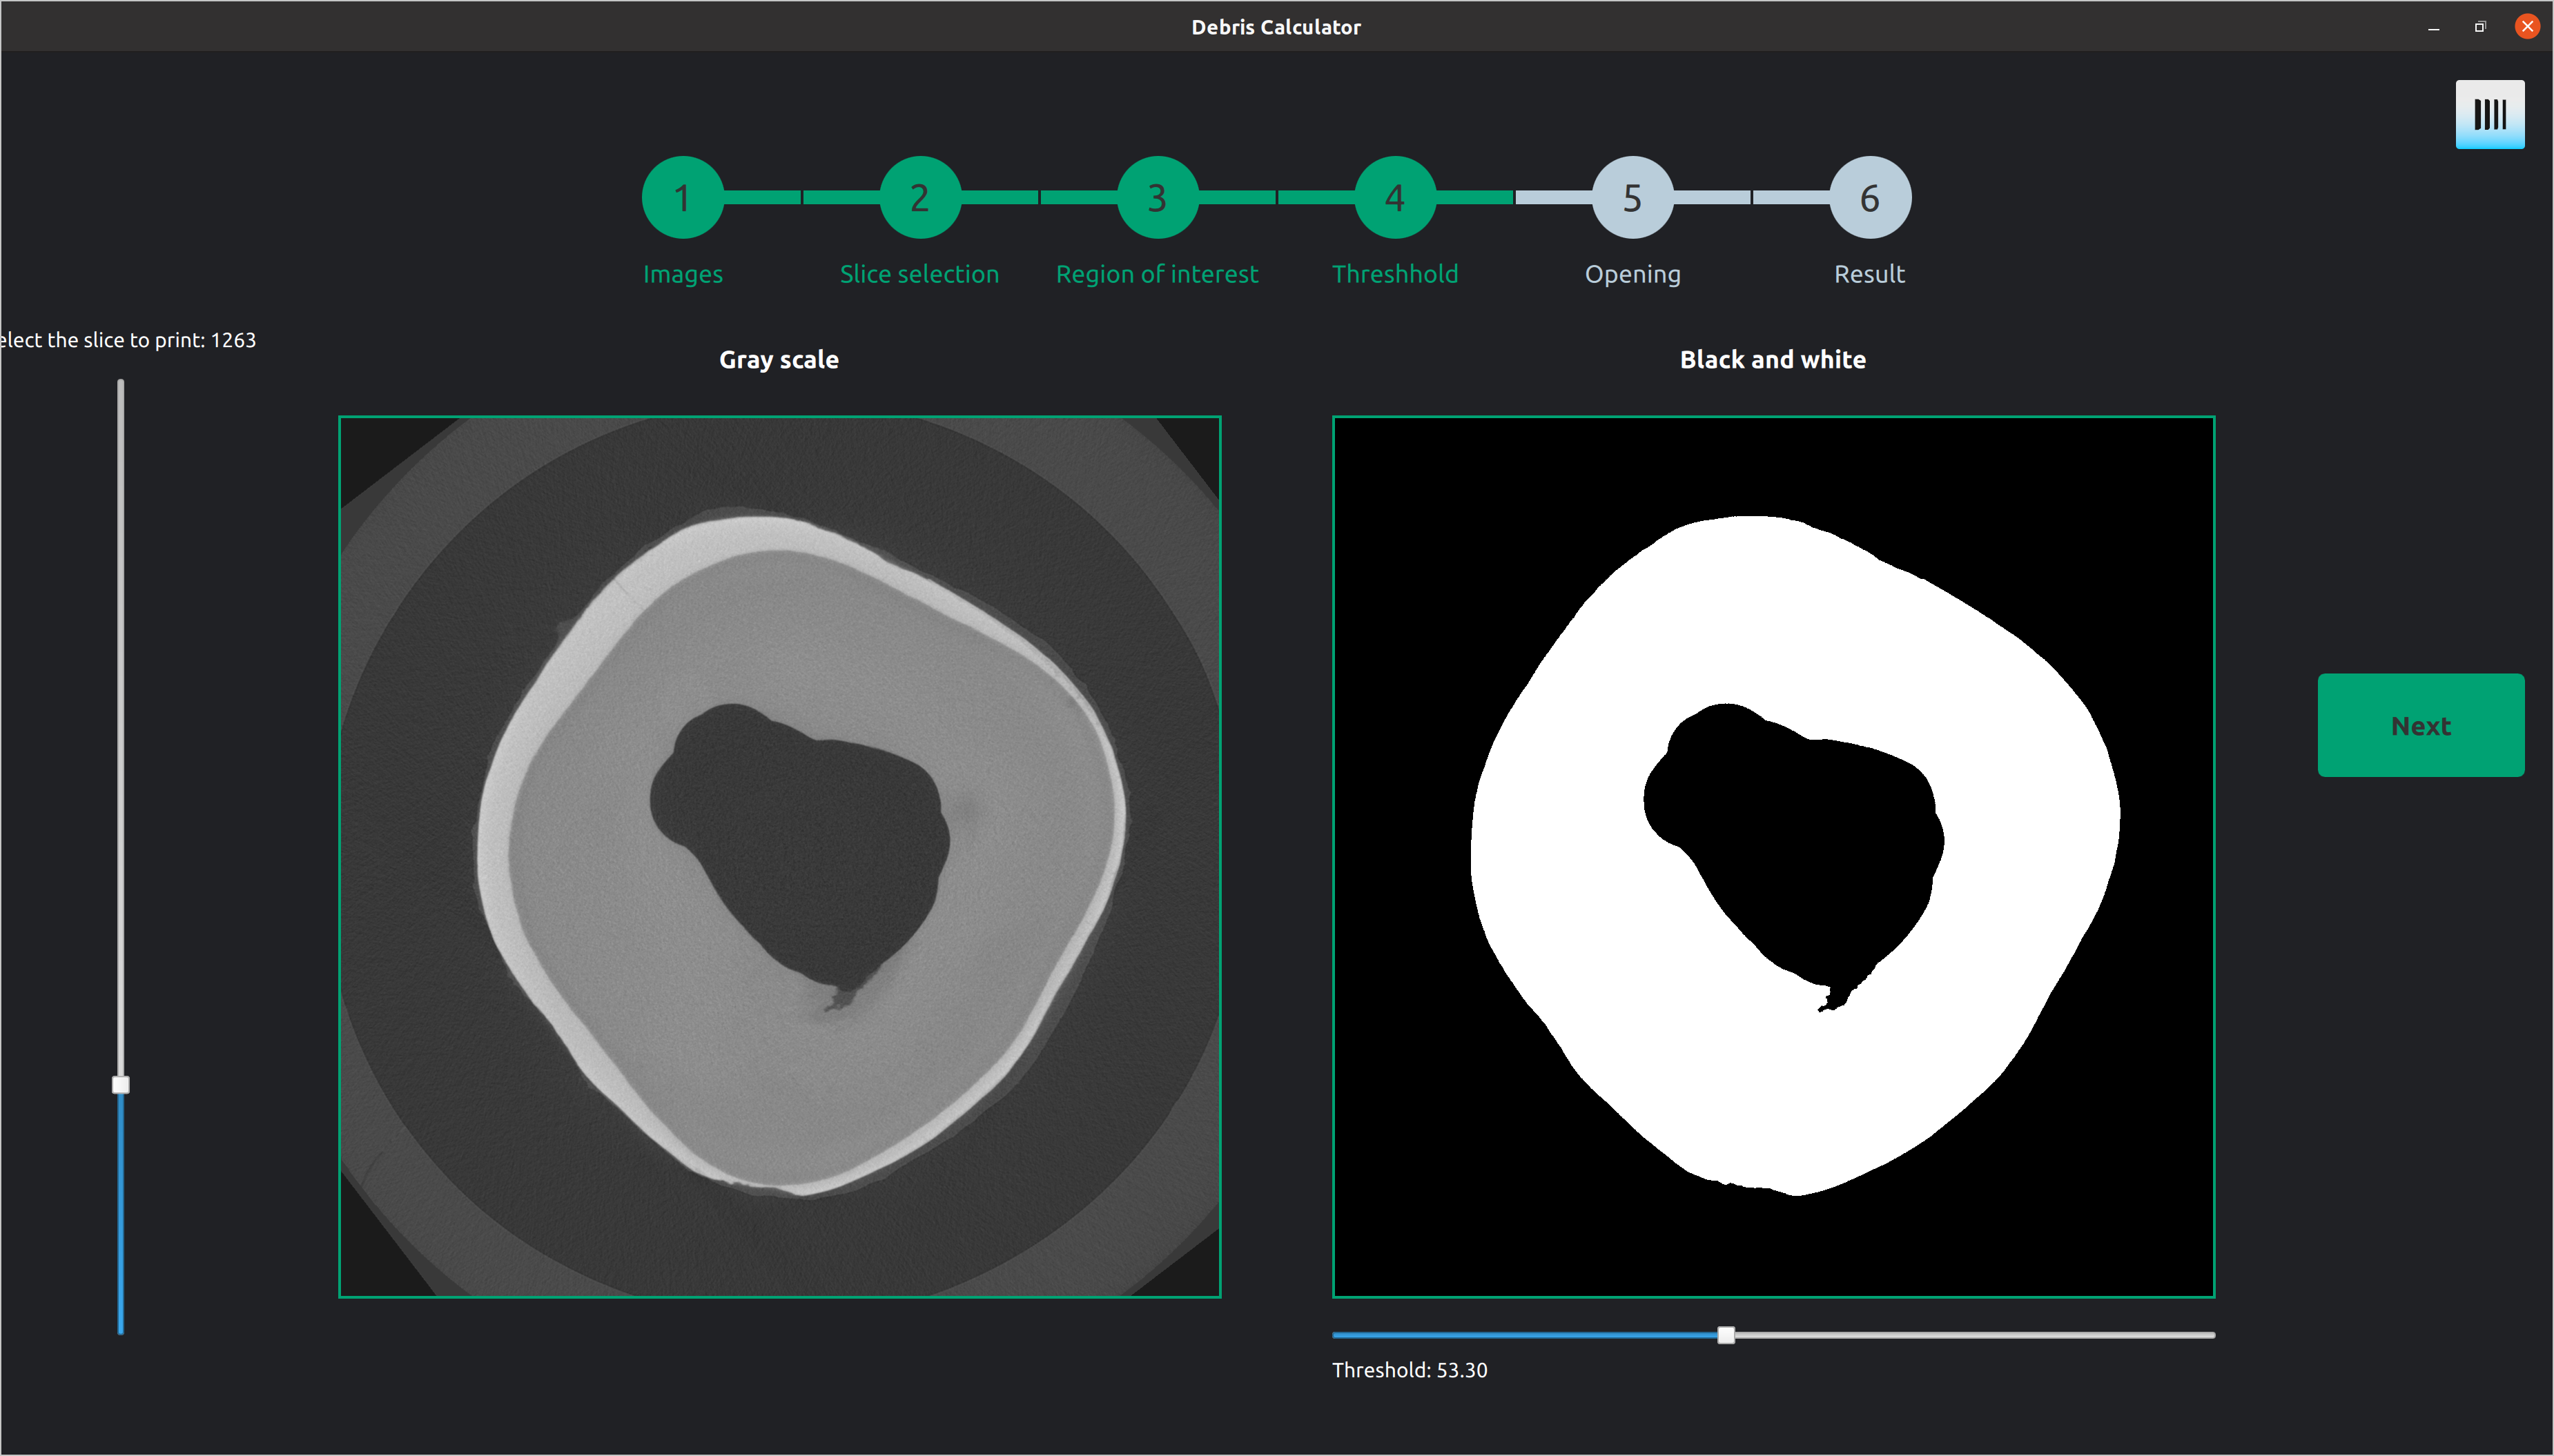Screen dimensions: 2554x1456
Task: Select step 3 "Region of interest"
Action: tap(1157, 197)
